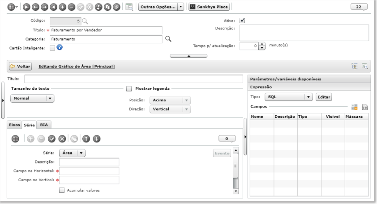This screenshot has width=377, height=204.
Task: Go to first record
Action: click(x=26, y=7)
